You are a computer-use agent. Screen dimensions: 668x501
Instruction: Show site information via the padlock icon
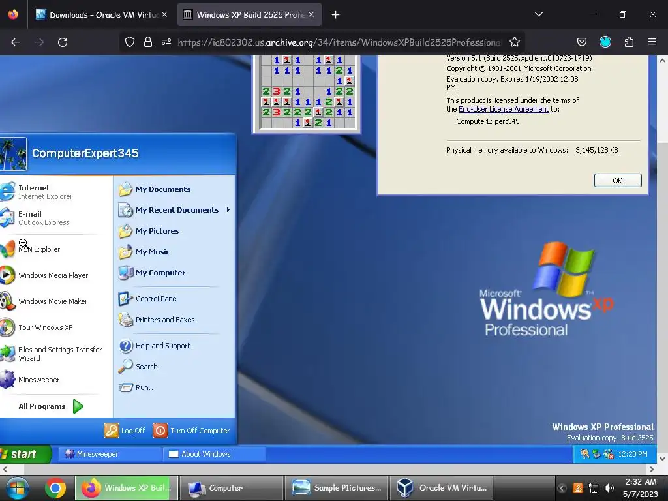[x=148, y=42]
